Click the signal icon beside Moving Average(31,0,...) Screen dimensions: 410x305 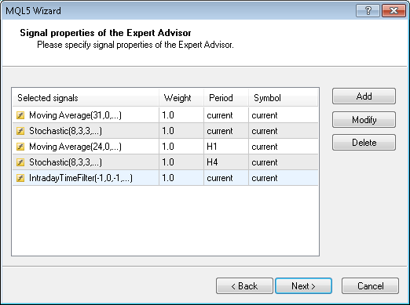[20, 115]
